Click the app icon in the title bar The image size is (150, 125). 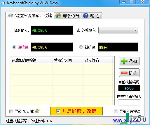coord(3,3)
